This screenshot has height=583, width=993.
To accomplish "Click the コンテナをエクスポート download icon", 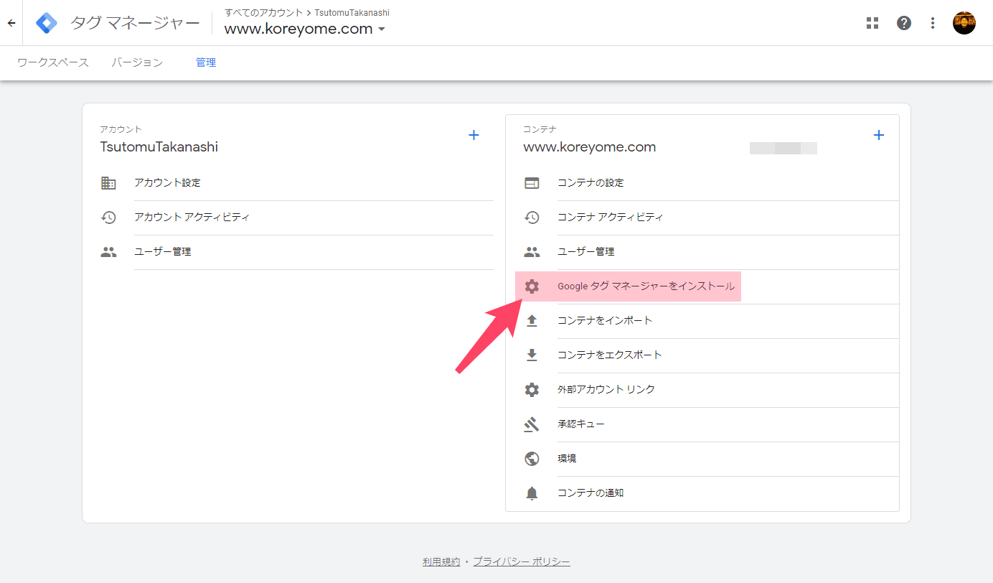I will 532,355.
